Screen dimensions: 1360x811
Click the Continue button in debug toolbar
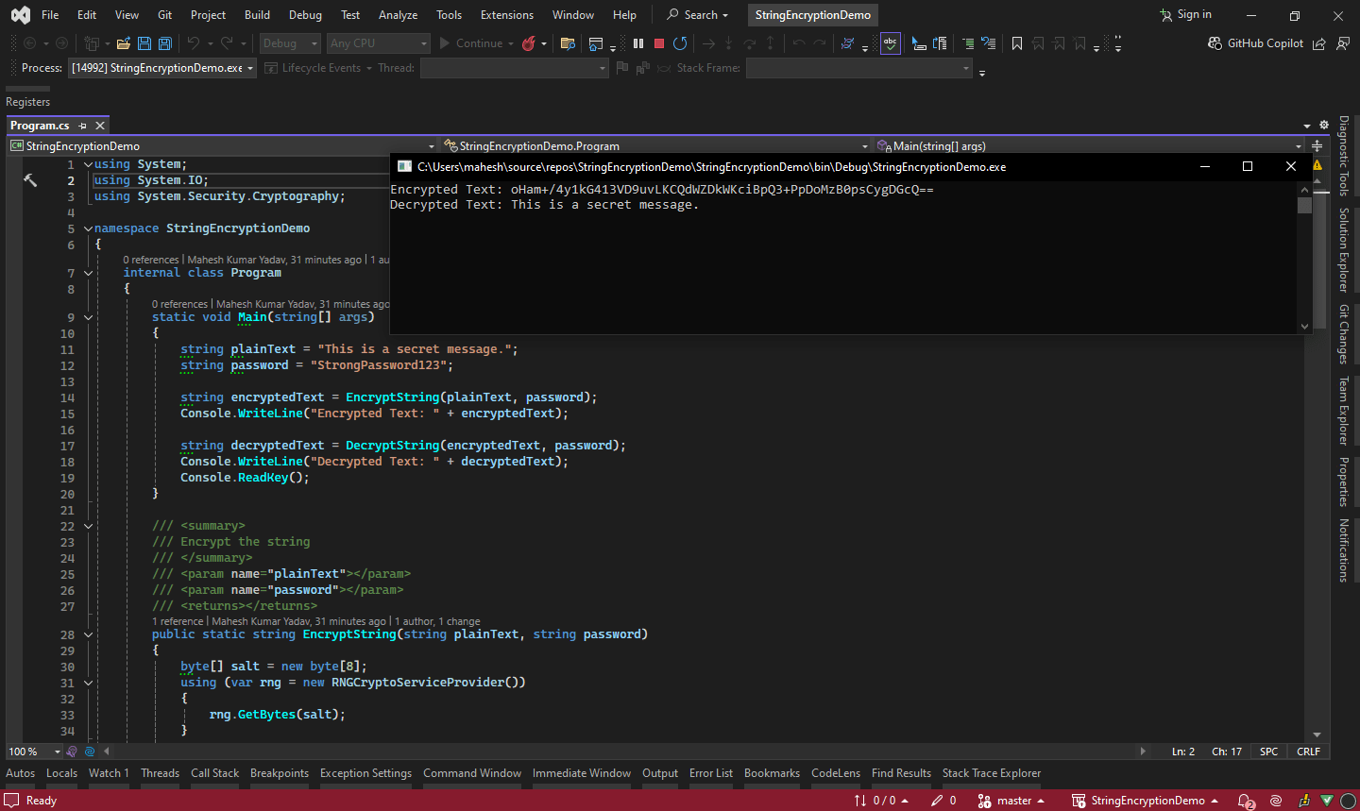coord(470,43)
